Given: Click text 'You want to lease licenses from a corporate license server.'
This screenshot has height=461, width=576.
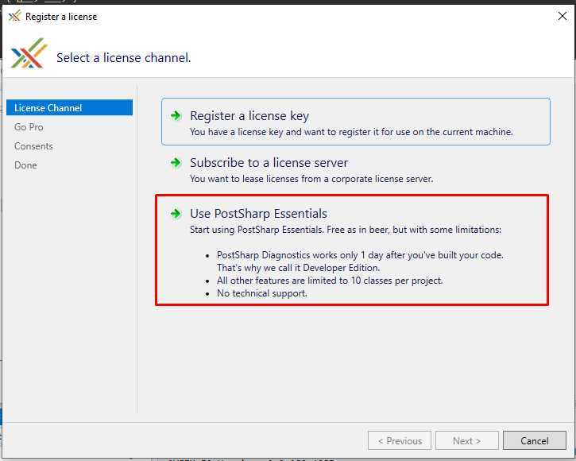Looking at the screenshot, I should [x=311, y=179].
